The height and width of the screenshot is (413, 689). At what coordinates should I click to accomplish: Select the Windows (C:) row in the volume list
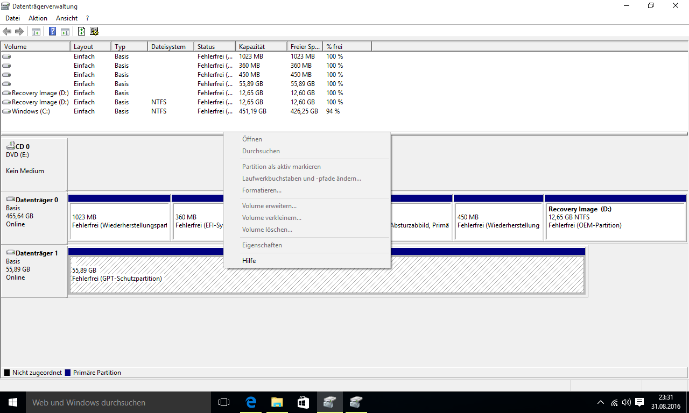31,111
